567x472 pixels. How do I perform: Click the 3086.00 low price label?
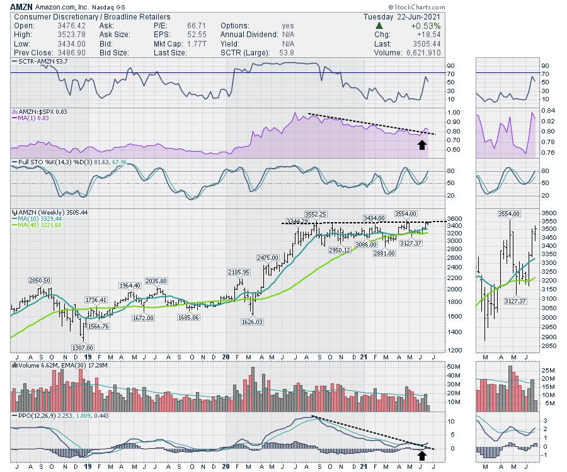pos(366,244)
